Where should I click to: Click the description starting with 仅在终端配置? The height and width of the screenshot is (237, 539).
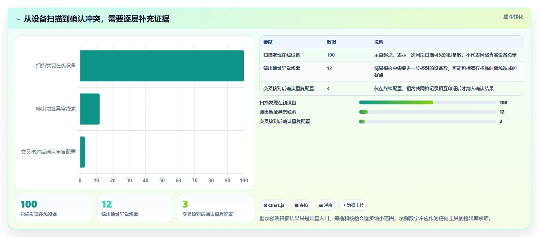click(x=434, y=89)
